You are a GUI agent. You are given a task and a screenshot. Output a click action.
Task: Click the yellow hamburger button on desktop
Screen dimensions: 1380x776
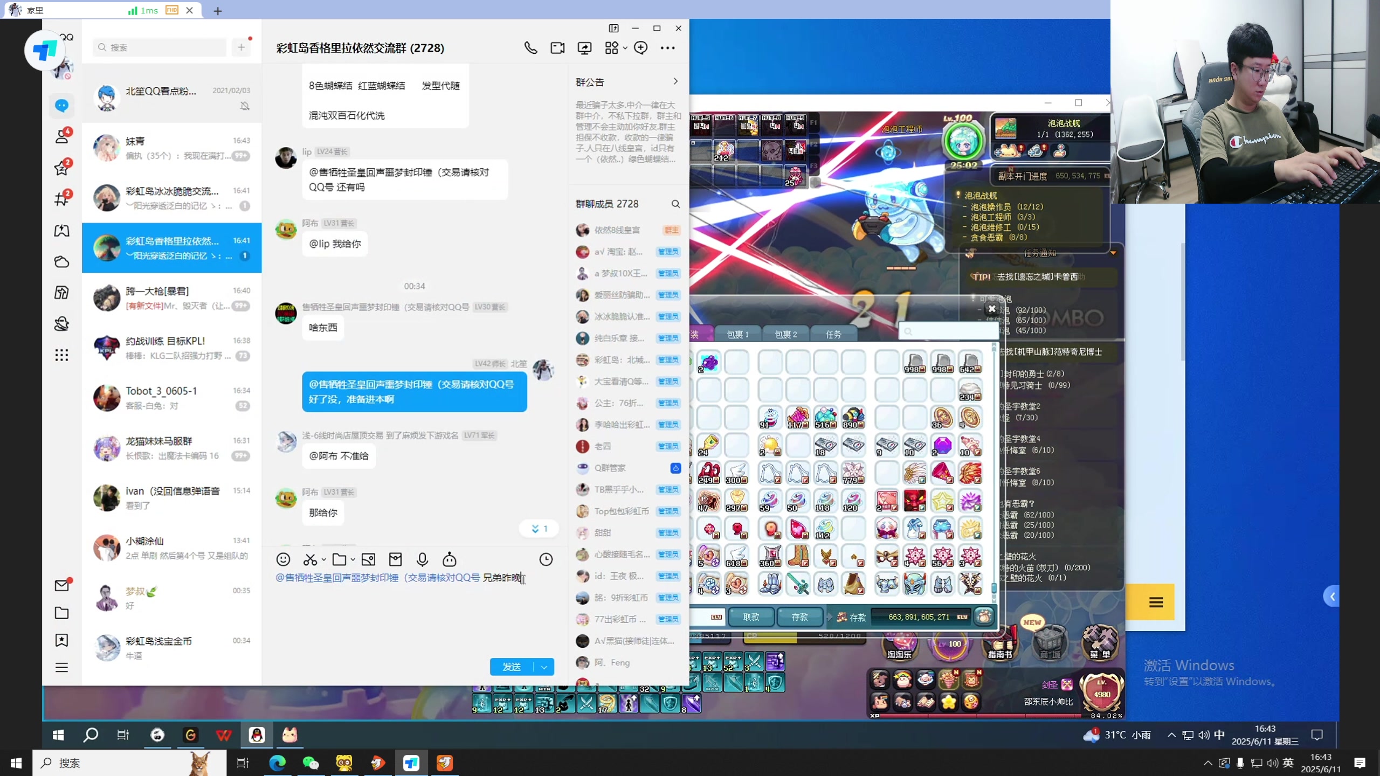click(x=1156, y=602)
